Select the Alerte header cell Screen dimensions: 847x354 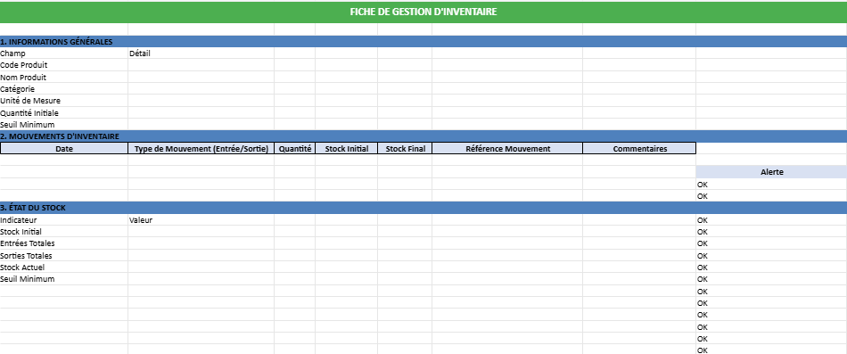[x=771, y=172]
